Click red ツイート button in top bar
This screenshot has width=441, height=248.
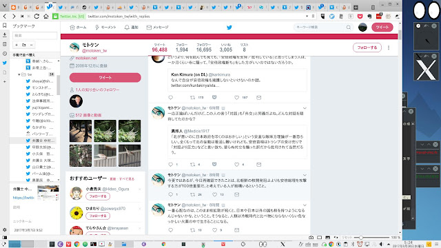click(x=382, y=28)
